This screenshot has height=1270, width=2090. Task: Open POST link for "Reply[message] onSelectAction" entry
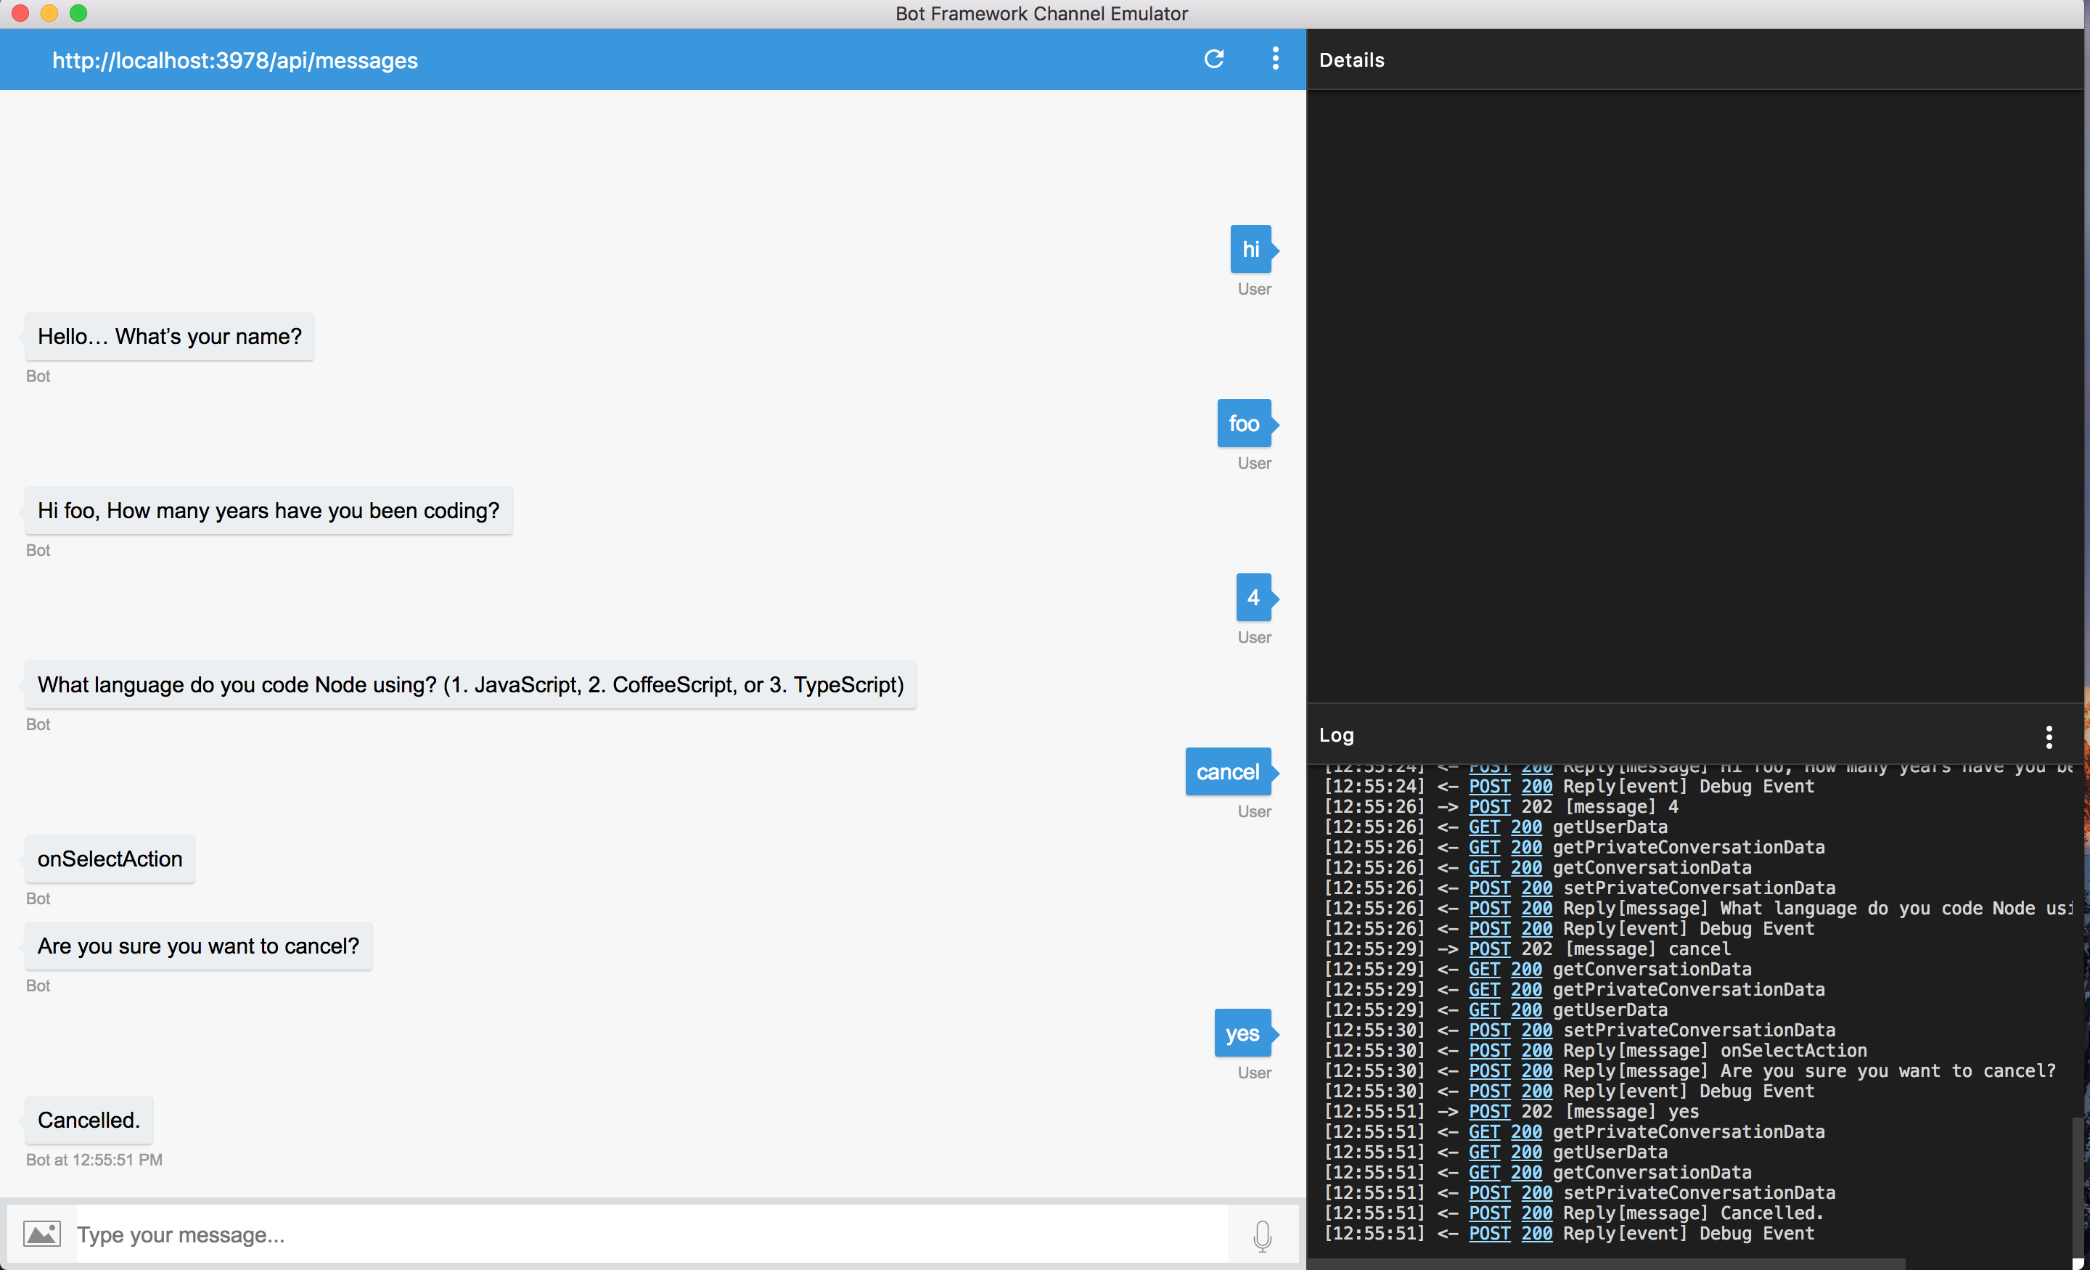[x=1489, y=1050]
